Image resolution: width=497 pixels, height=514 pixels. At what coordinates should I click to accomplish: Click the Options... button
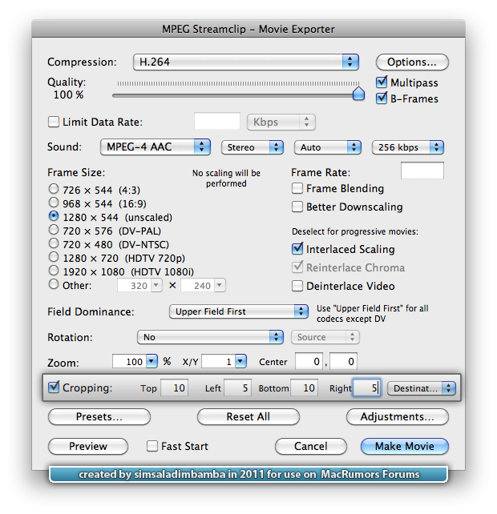point(412,62)
